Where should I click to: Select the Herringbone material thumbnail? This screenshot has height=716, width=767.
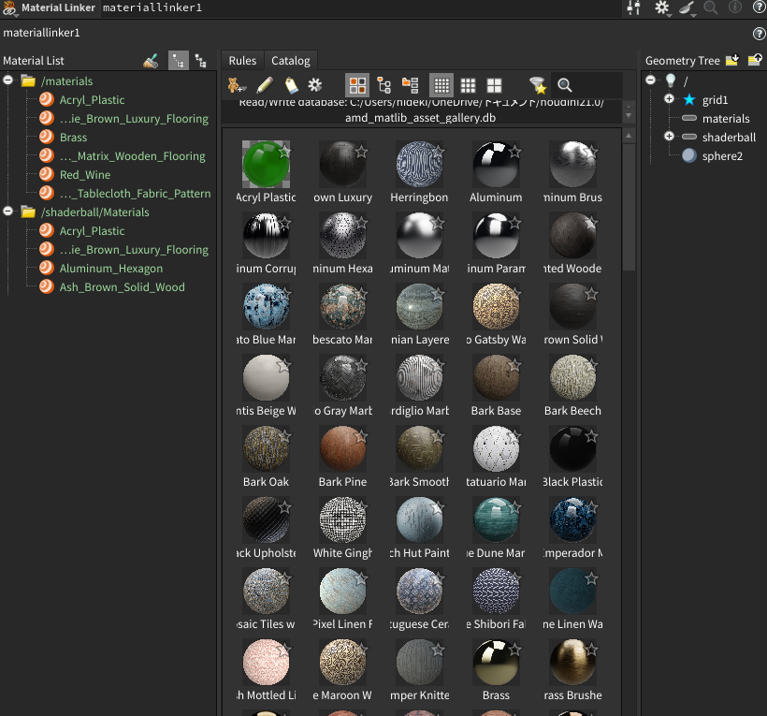pyautogui.click(x=419, y=165)
